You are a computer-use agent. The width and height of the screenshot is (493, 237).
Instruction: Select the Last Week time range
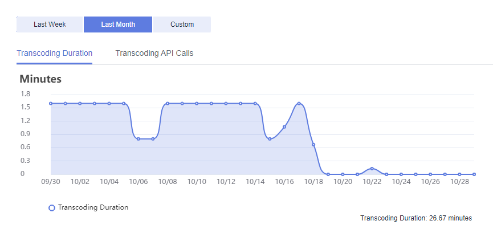click(50, 24)
